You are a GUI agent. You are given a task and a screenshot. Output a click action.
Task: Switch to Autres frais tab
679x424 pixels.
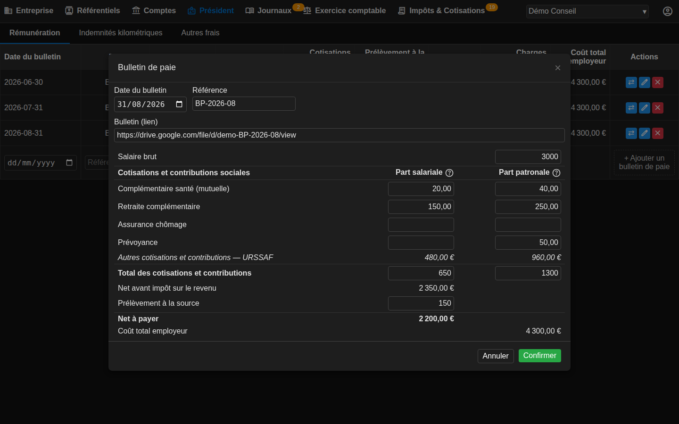click(x=200, y=33)
